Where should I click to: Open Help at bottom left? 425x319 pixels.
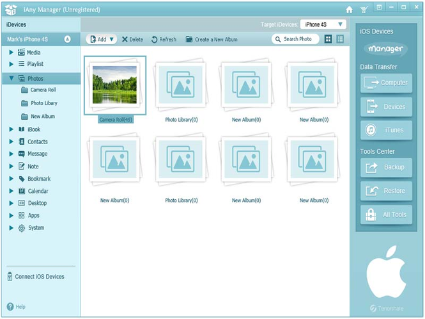pos(16,307)
